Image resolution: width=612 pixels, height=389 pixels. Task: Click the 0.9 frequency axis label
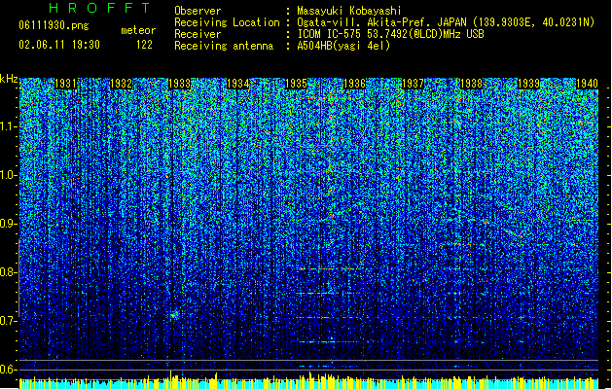point(9,224)
